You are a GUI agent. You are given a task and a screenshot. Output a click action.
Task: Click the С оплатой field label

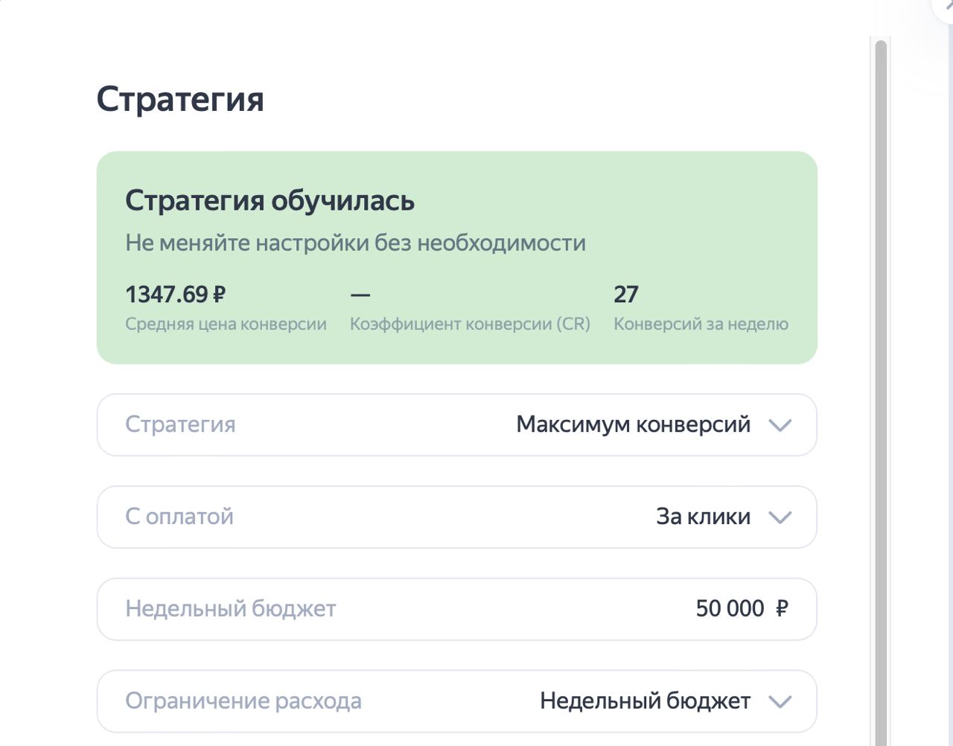coord(179,517)
